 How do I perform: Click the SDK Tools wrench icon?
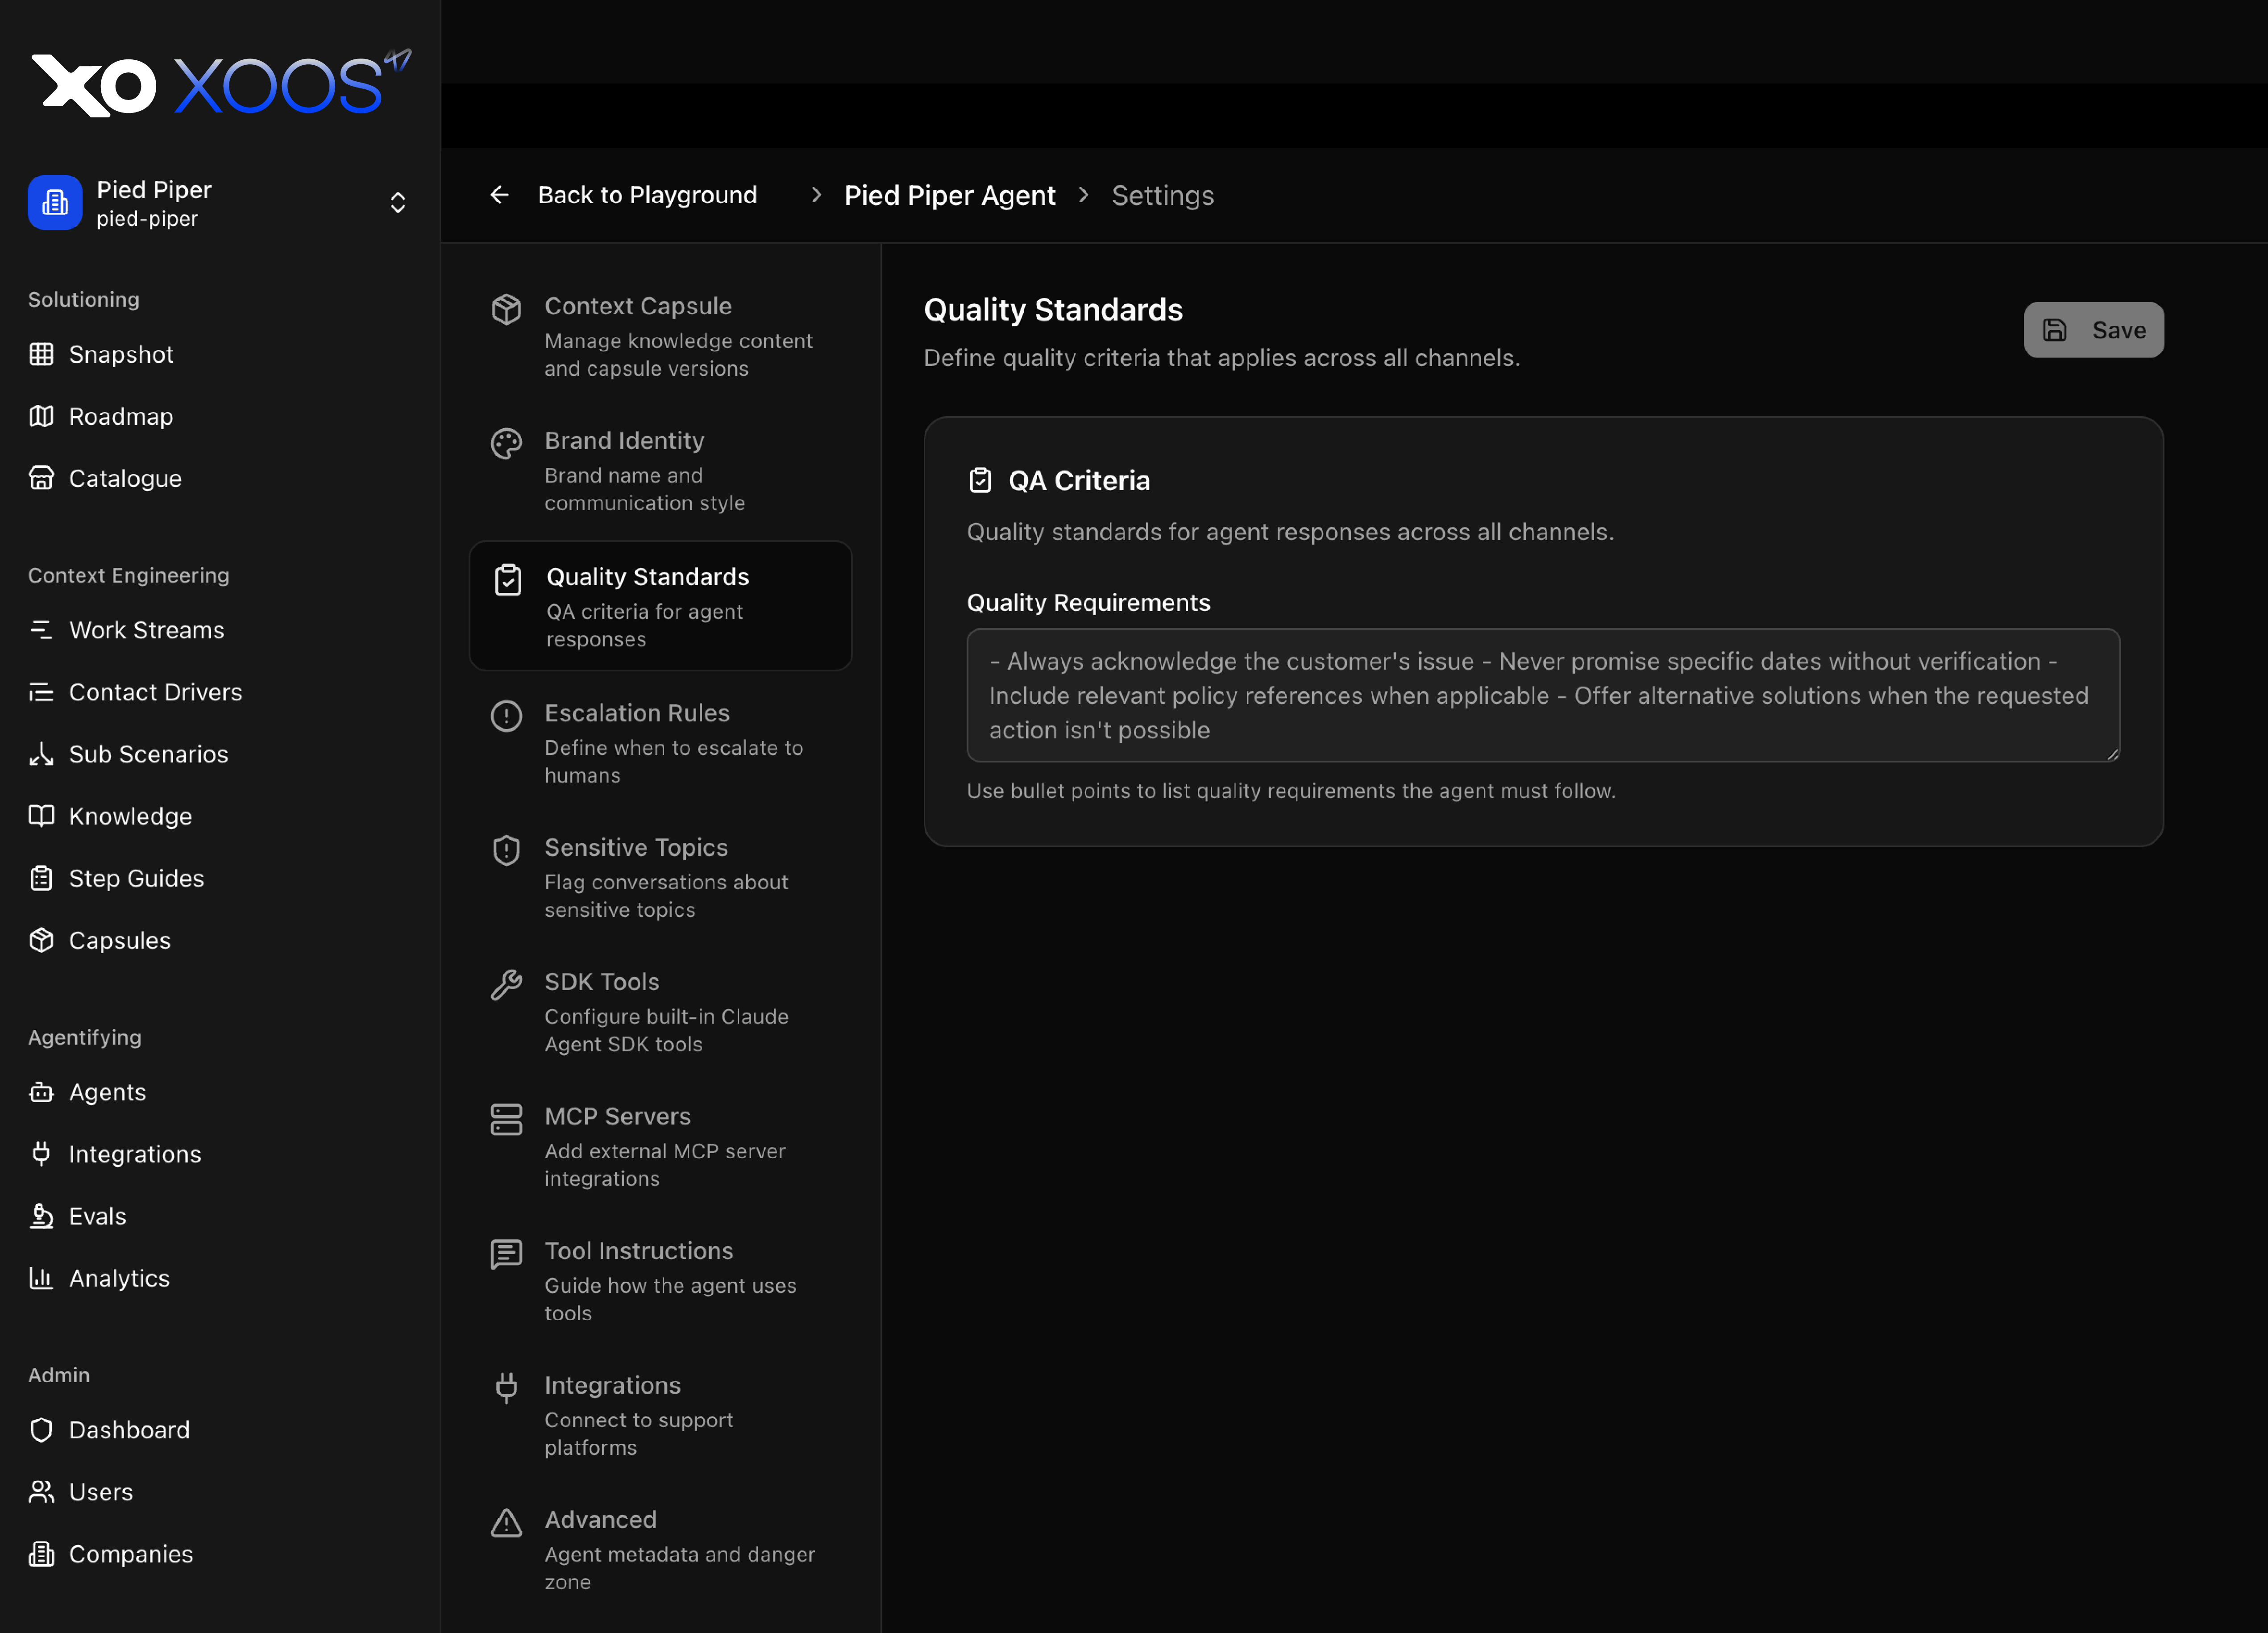pos(506,985)
